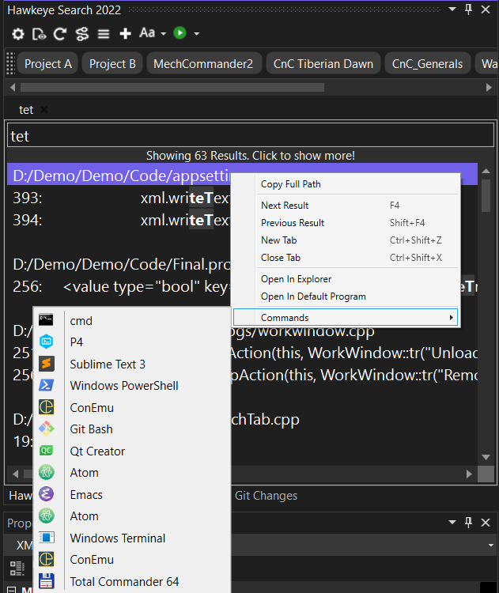This screenshot has height=593, width=499.
Task: Open the Properties object dropdown arrow
Action: [490, 545]
